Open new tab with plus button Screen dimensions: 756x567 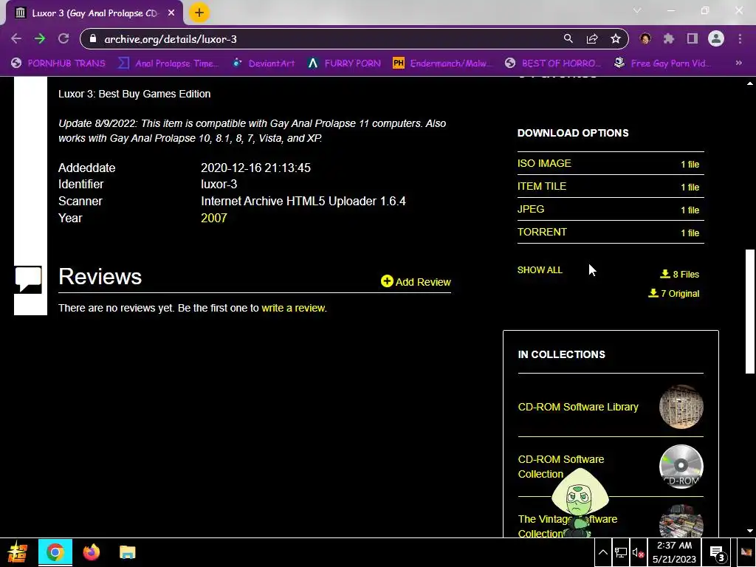[x=199, y=13]
